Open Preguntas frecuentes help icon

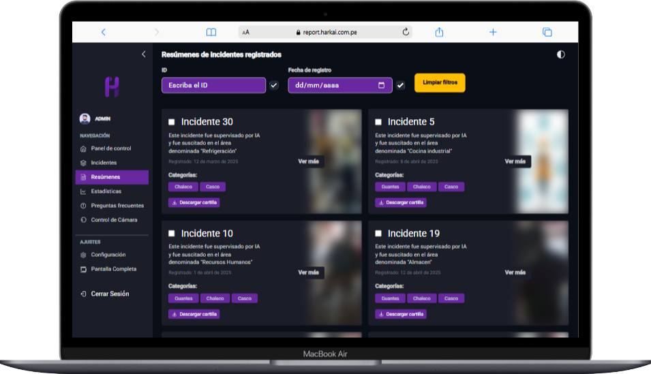(x=84, y=206)
